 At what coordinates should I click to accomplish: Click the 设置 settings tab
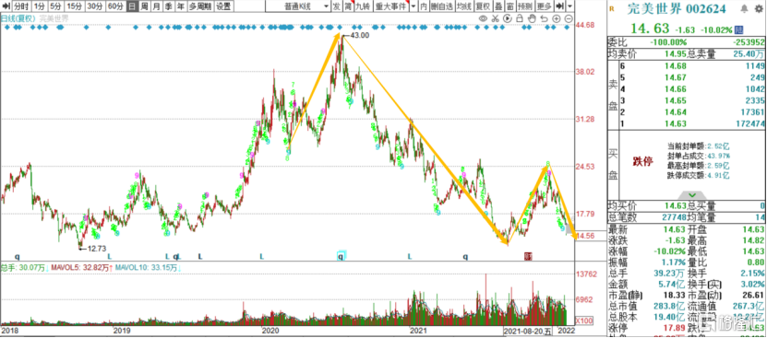[224, 6]
